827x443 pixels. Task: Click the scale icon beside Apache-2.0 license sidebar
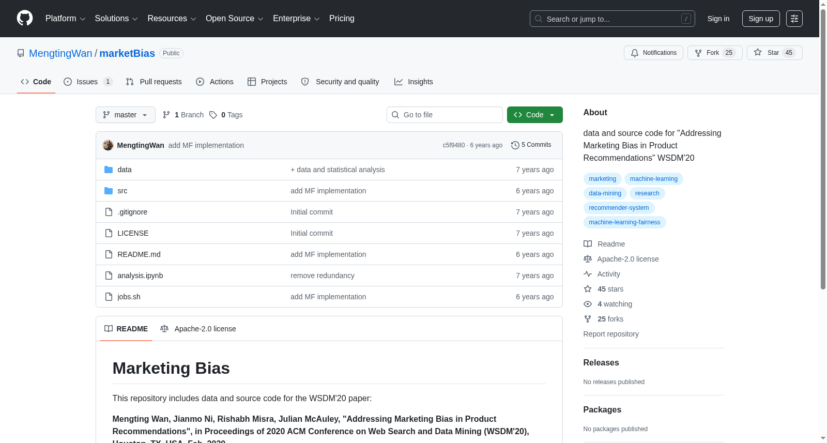pyautogui.click(x=588, y=259)
